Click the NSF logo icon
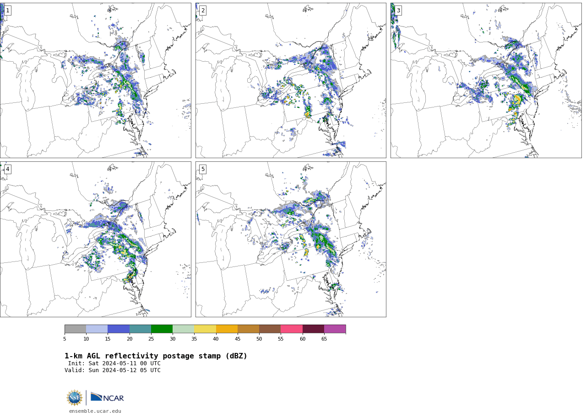 click(74, 398)
